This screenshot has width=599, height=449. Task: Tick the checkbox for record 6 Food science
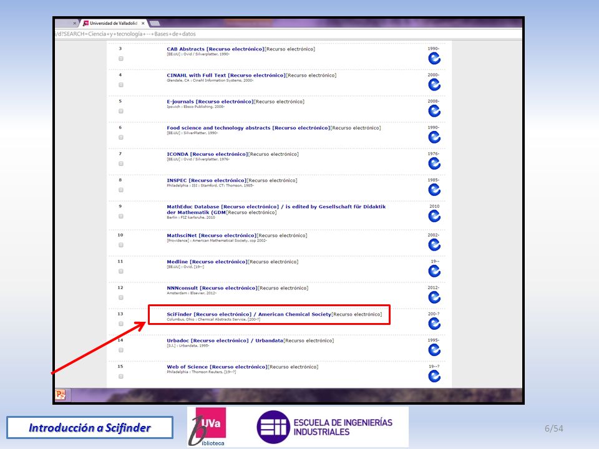[x=120, y=137]
